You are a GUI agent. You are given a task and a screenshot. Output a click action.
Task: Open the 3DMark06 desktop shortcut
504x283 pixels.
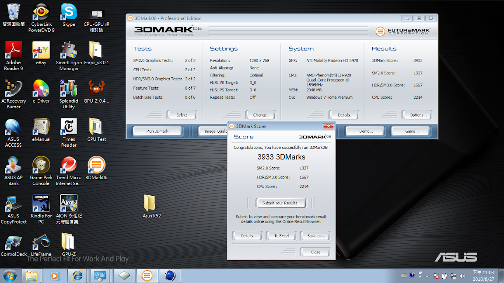(x=96, y=168)
